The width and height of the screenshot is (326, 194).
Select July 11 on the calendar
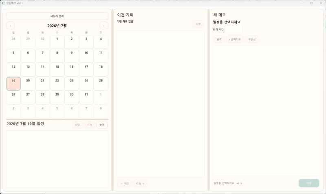[x=101, y=56]
